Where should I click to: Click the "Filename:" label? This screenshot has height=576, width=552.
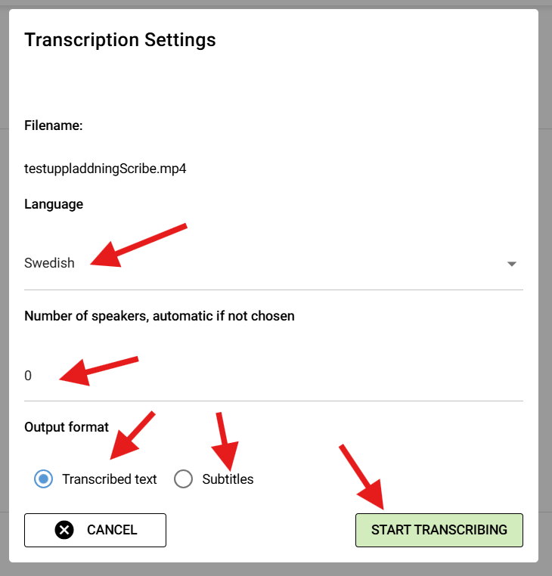coord(53,125)
